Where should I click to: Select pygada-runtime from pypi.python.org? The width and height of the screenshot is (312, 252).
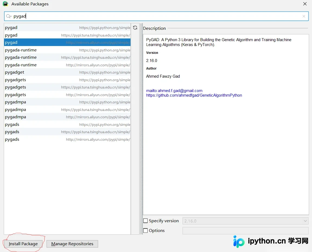(67, 50)
